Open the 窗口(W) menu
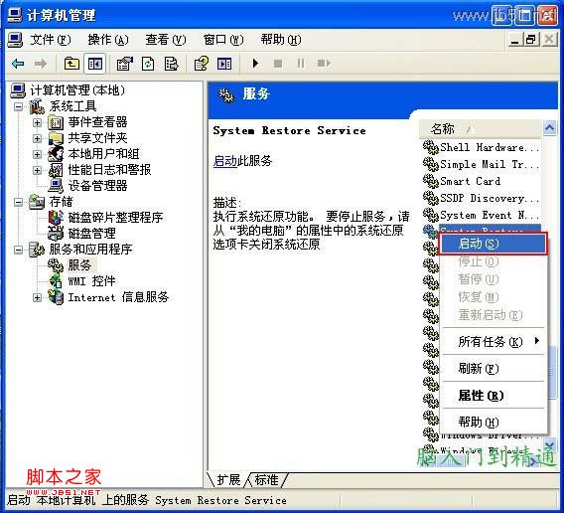The height and width of the screenshot is (513, 564). point(223,40)
